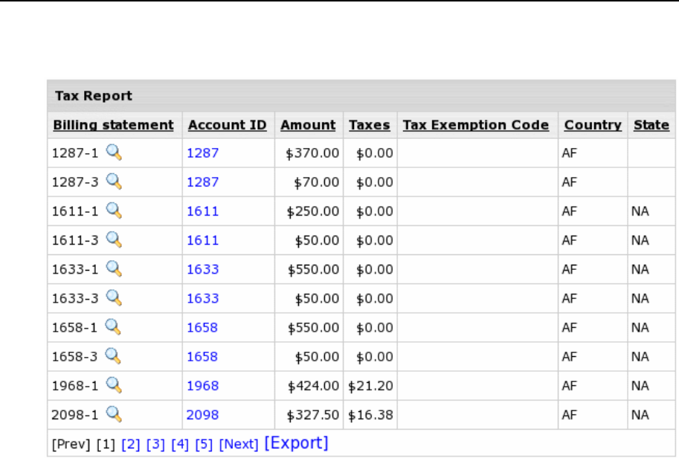This screenshot has height=458, width=679.
Task: Go to page 2 of report
Action: pos(131,445)
